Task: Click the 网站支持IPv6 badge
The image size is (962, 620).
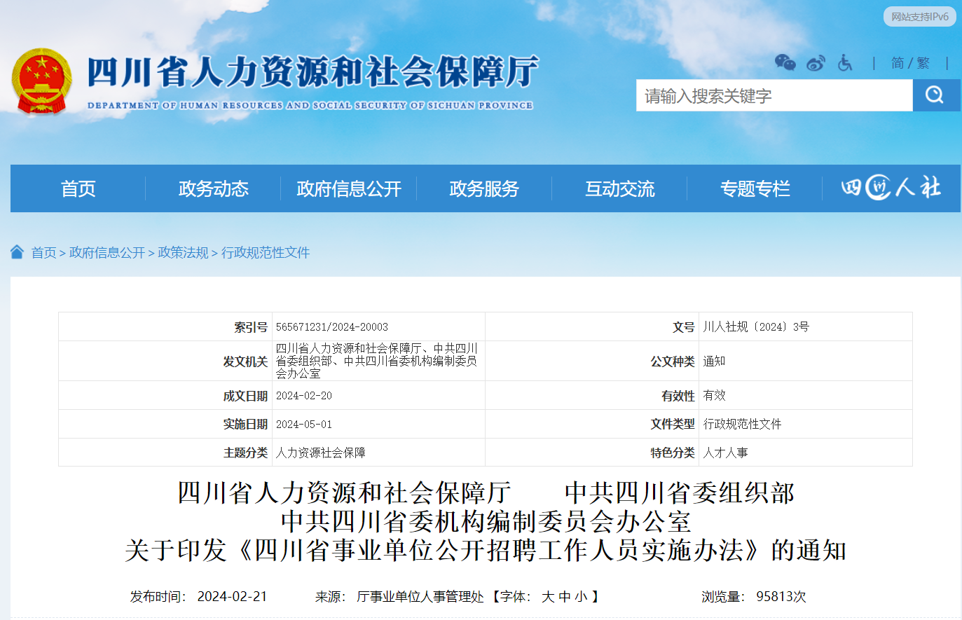Action: (x=920, y=17)
